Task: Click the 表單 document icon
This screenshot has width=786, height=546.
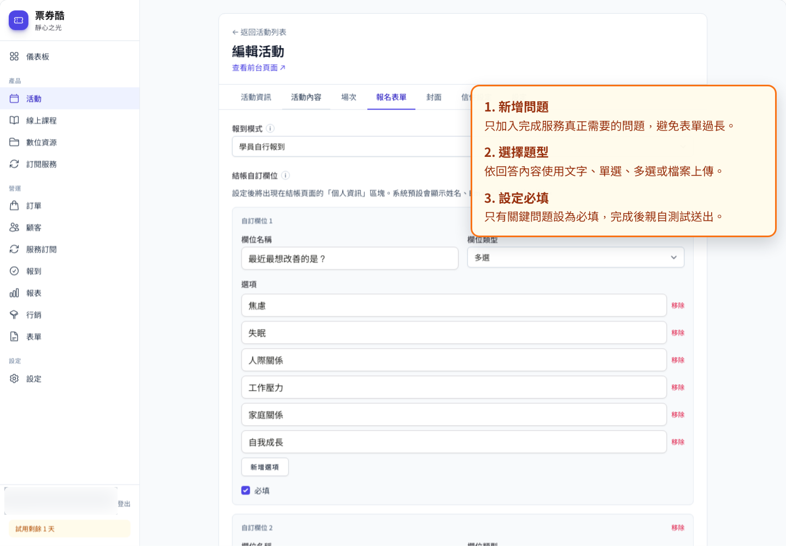Action: 14,337
